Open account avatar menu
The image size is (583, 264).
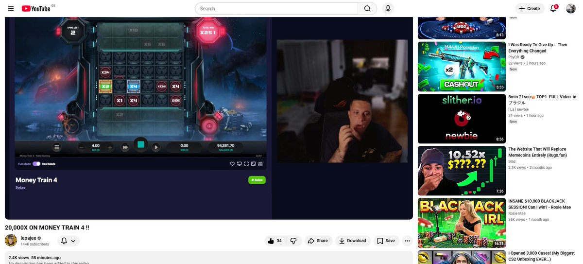pos(571,8)
